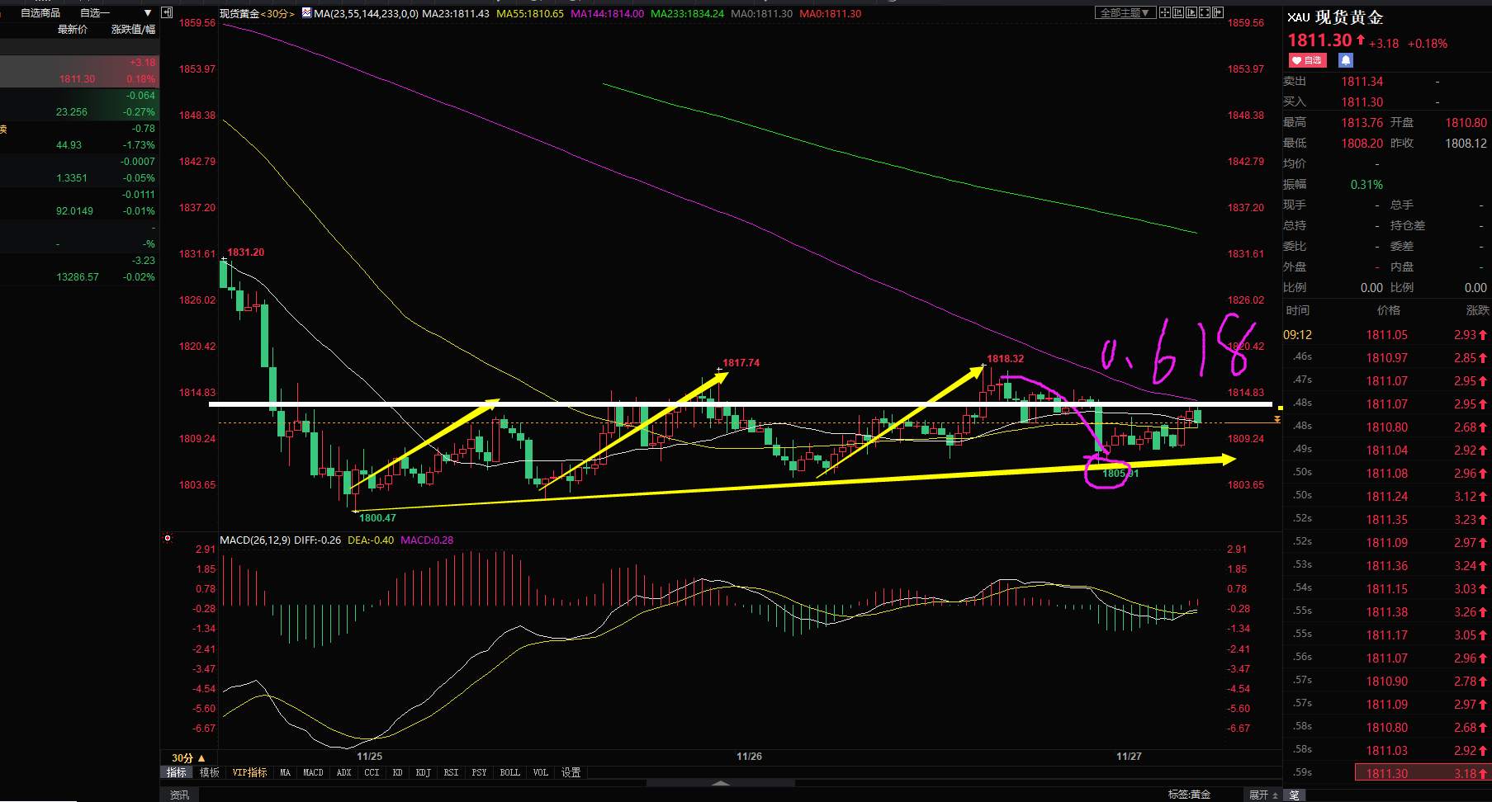Click the chart playback icon in toolbar
The width and height of the screenshot is (1492, 802).
(x=1191, y=12)
